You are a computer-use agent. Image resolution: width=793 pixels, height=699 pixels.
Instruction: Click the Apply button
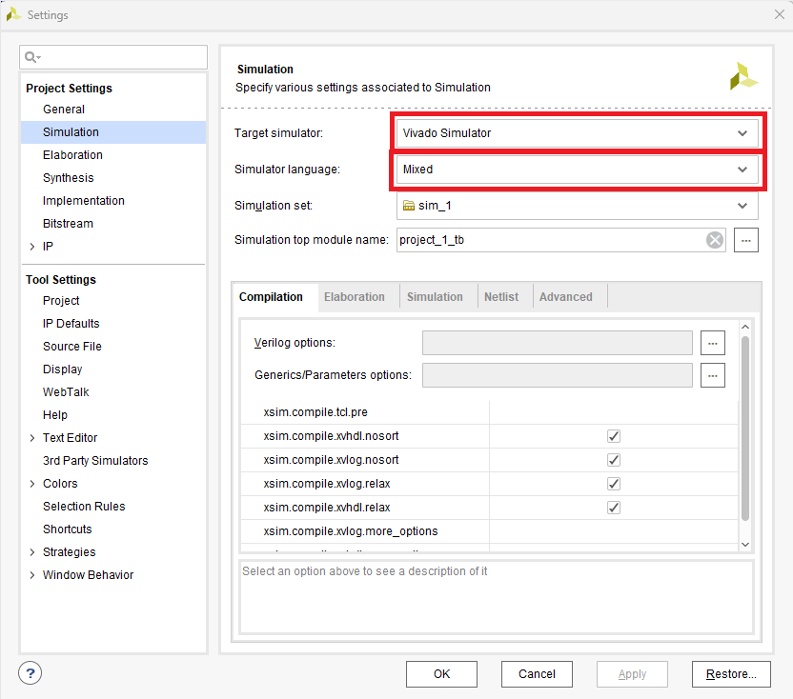click(632, 674)
